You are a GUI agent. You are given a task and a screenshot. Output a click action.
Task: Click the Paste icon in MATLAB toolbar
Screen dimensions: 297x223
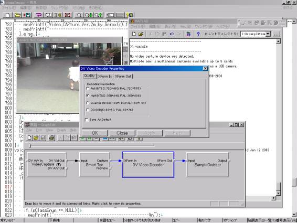tap(164, 34)
